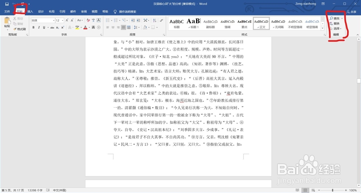This screenshot has height=193, width=361.
Task: Toggle justified paragraph alignment
Action: [123, 27]
